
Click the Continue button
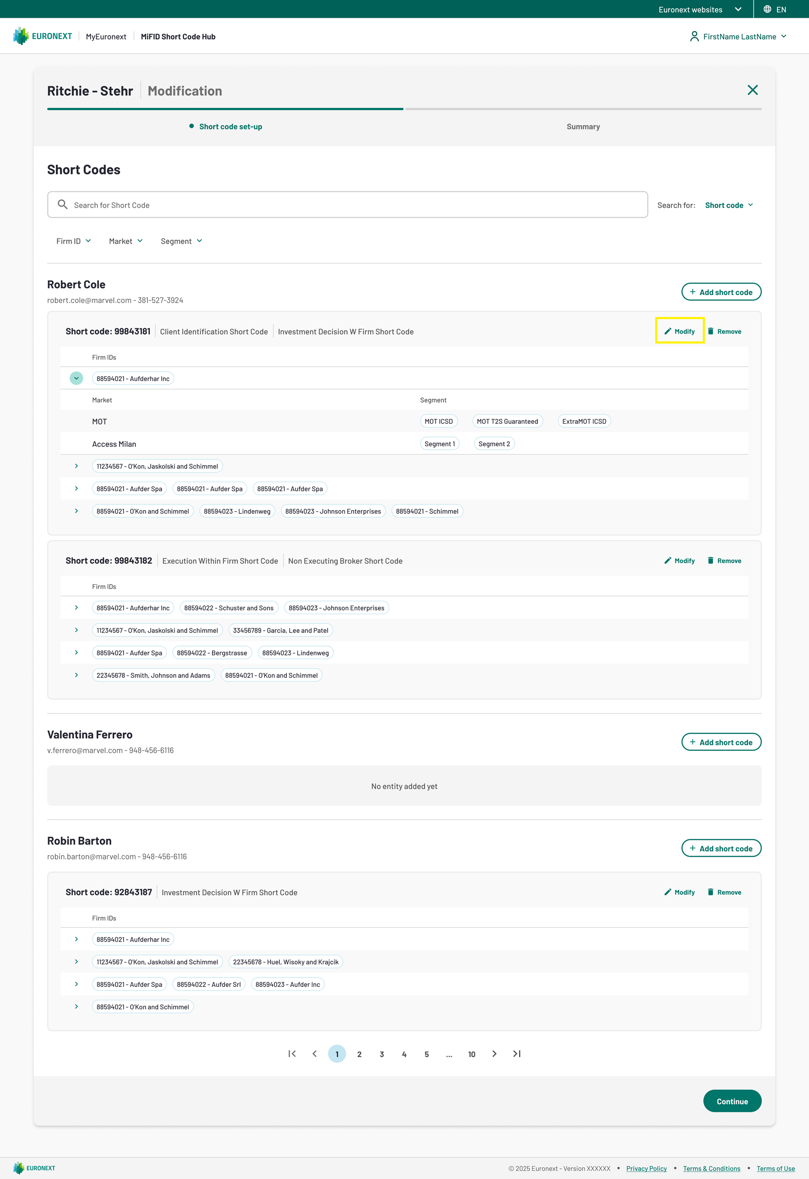click(x=731, y=1101)
